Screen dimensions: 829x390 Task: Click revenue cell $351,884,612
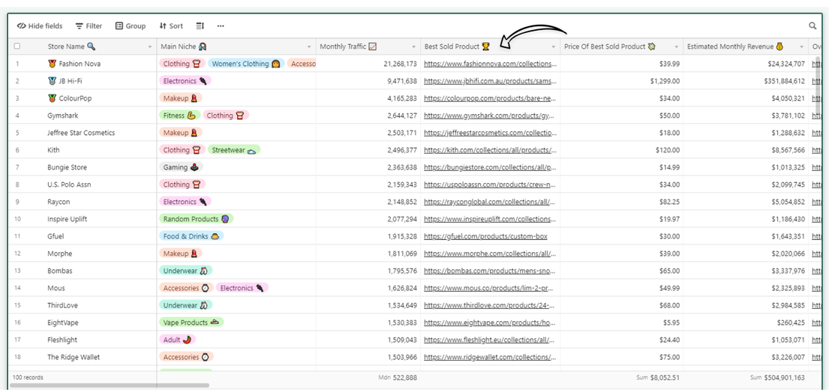[785, 82]
